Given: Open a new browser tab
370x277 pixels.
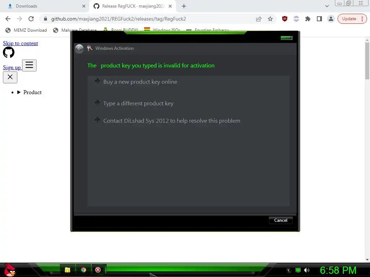Looking at the screenshot, I should [x=184, y=6].
